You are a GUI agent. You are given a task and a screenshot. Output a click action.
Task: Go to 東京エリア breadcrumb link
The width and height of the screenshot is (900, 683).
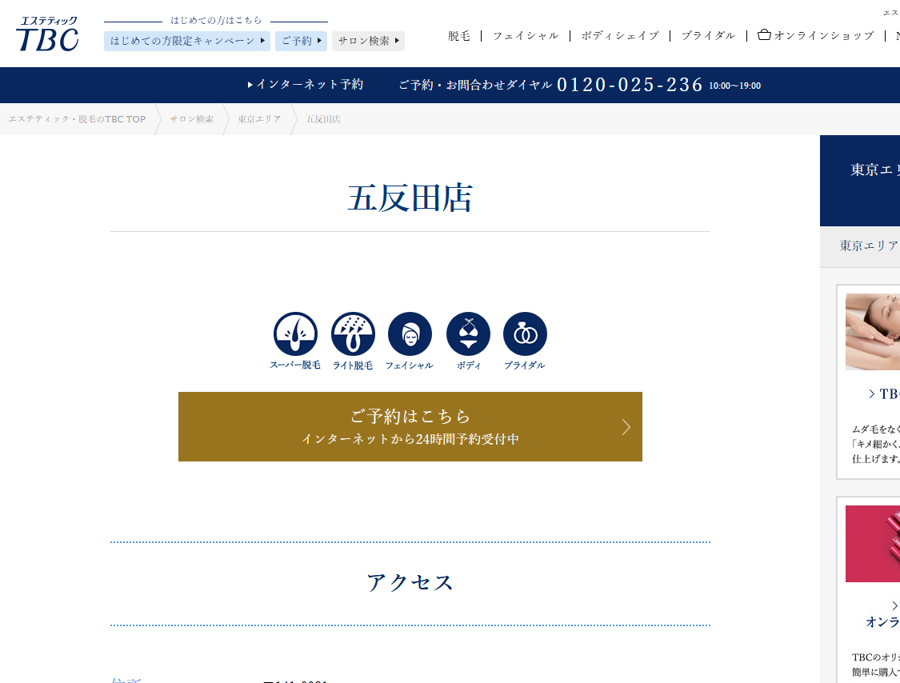point(259,119)
